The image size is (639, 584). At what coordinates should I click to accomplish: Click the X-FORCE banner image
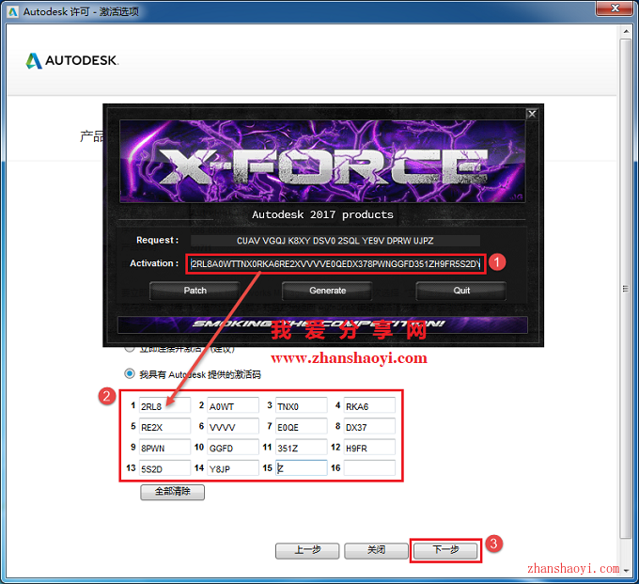click(x=322, y=161)
